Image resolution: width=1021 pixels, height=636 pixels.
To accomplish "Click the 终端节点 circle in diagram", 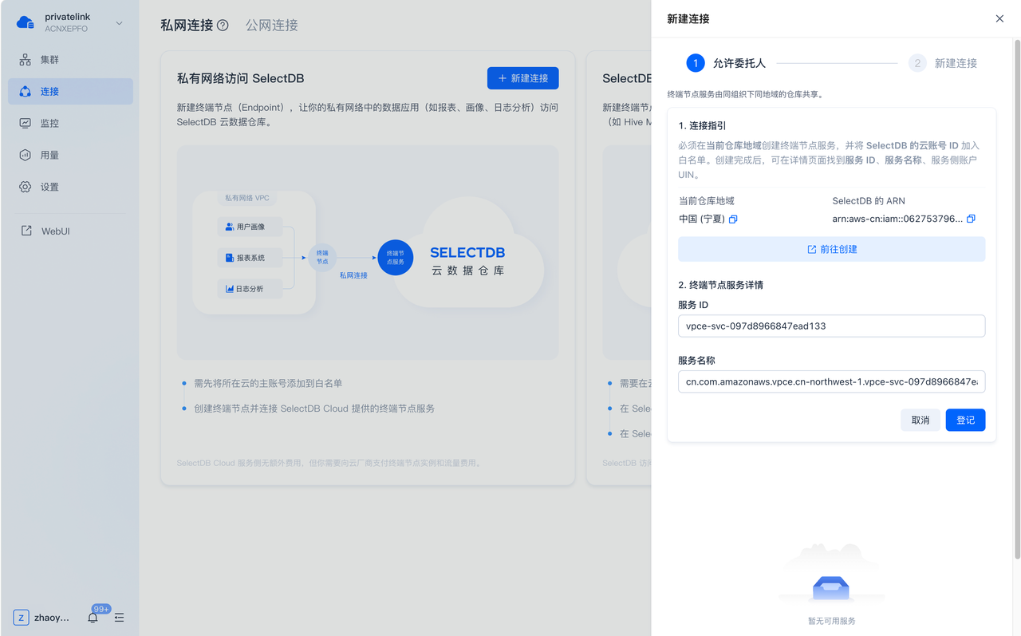I will [322, 258].
